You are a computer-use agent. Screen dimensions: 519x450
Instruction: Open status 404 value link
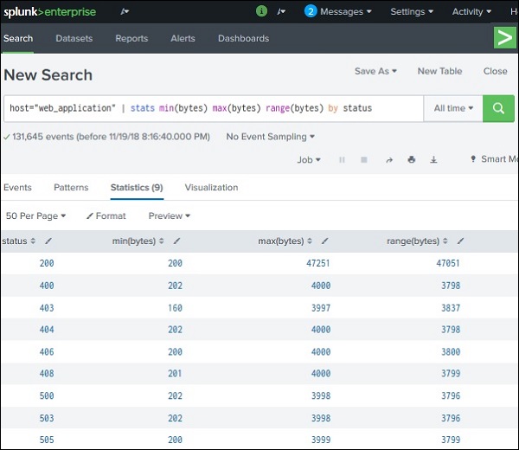47,330
